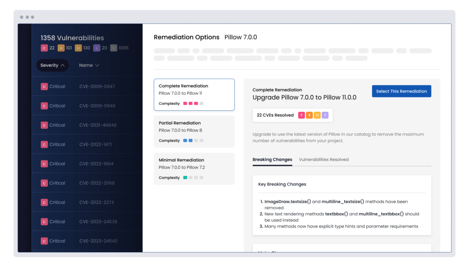Expand the Name column sort dropdown
This screenshot has height=267, width=469.
tap(89, 65)
